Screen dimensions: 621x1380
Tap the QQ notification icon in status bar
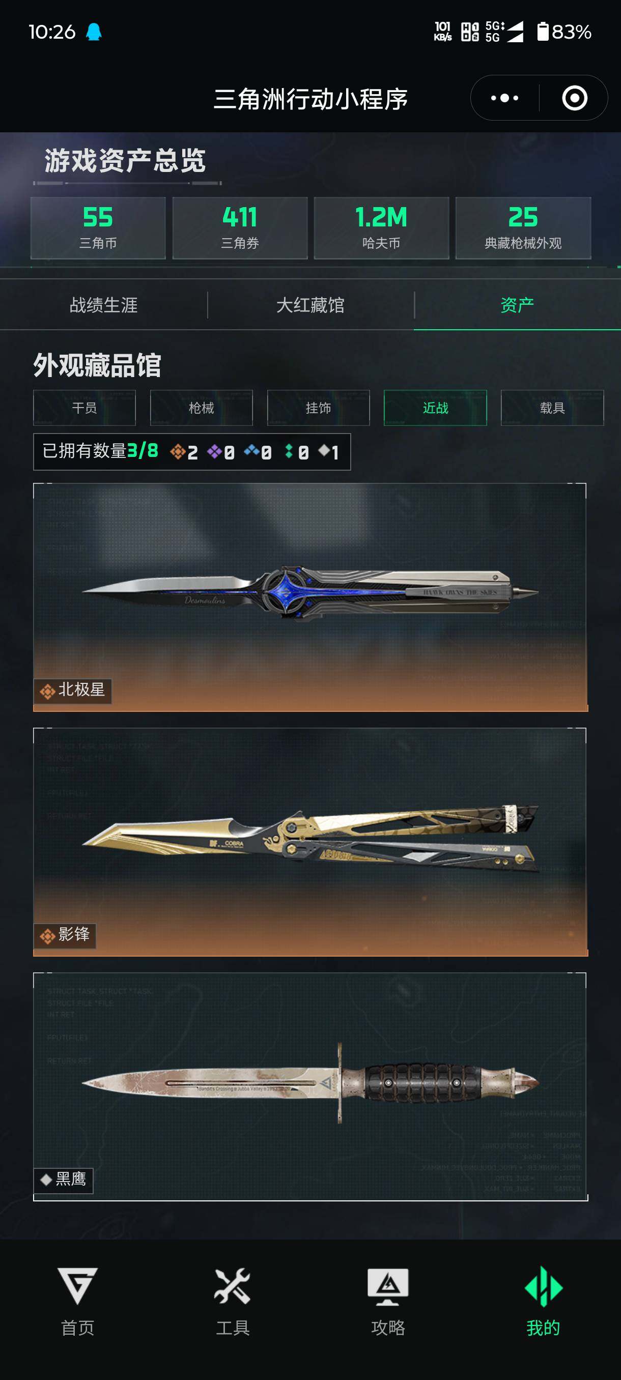point(94,32)
